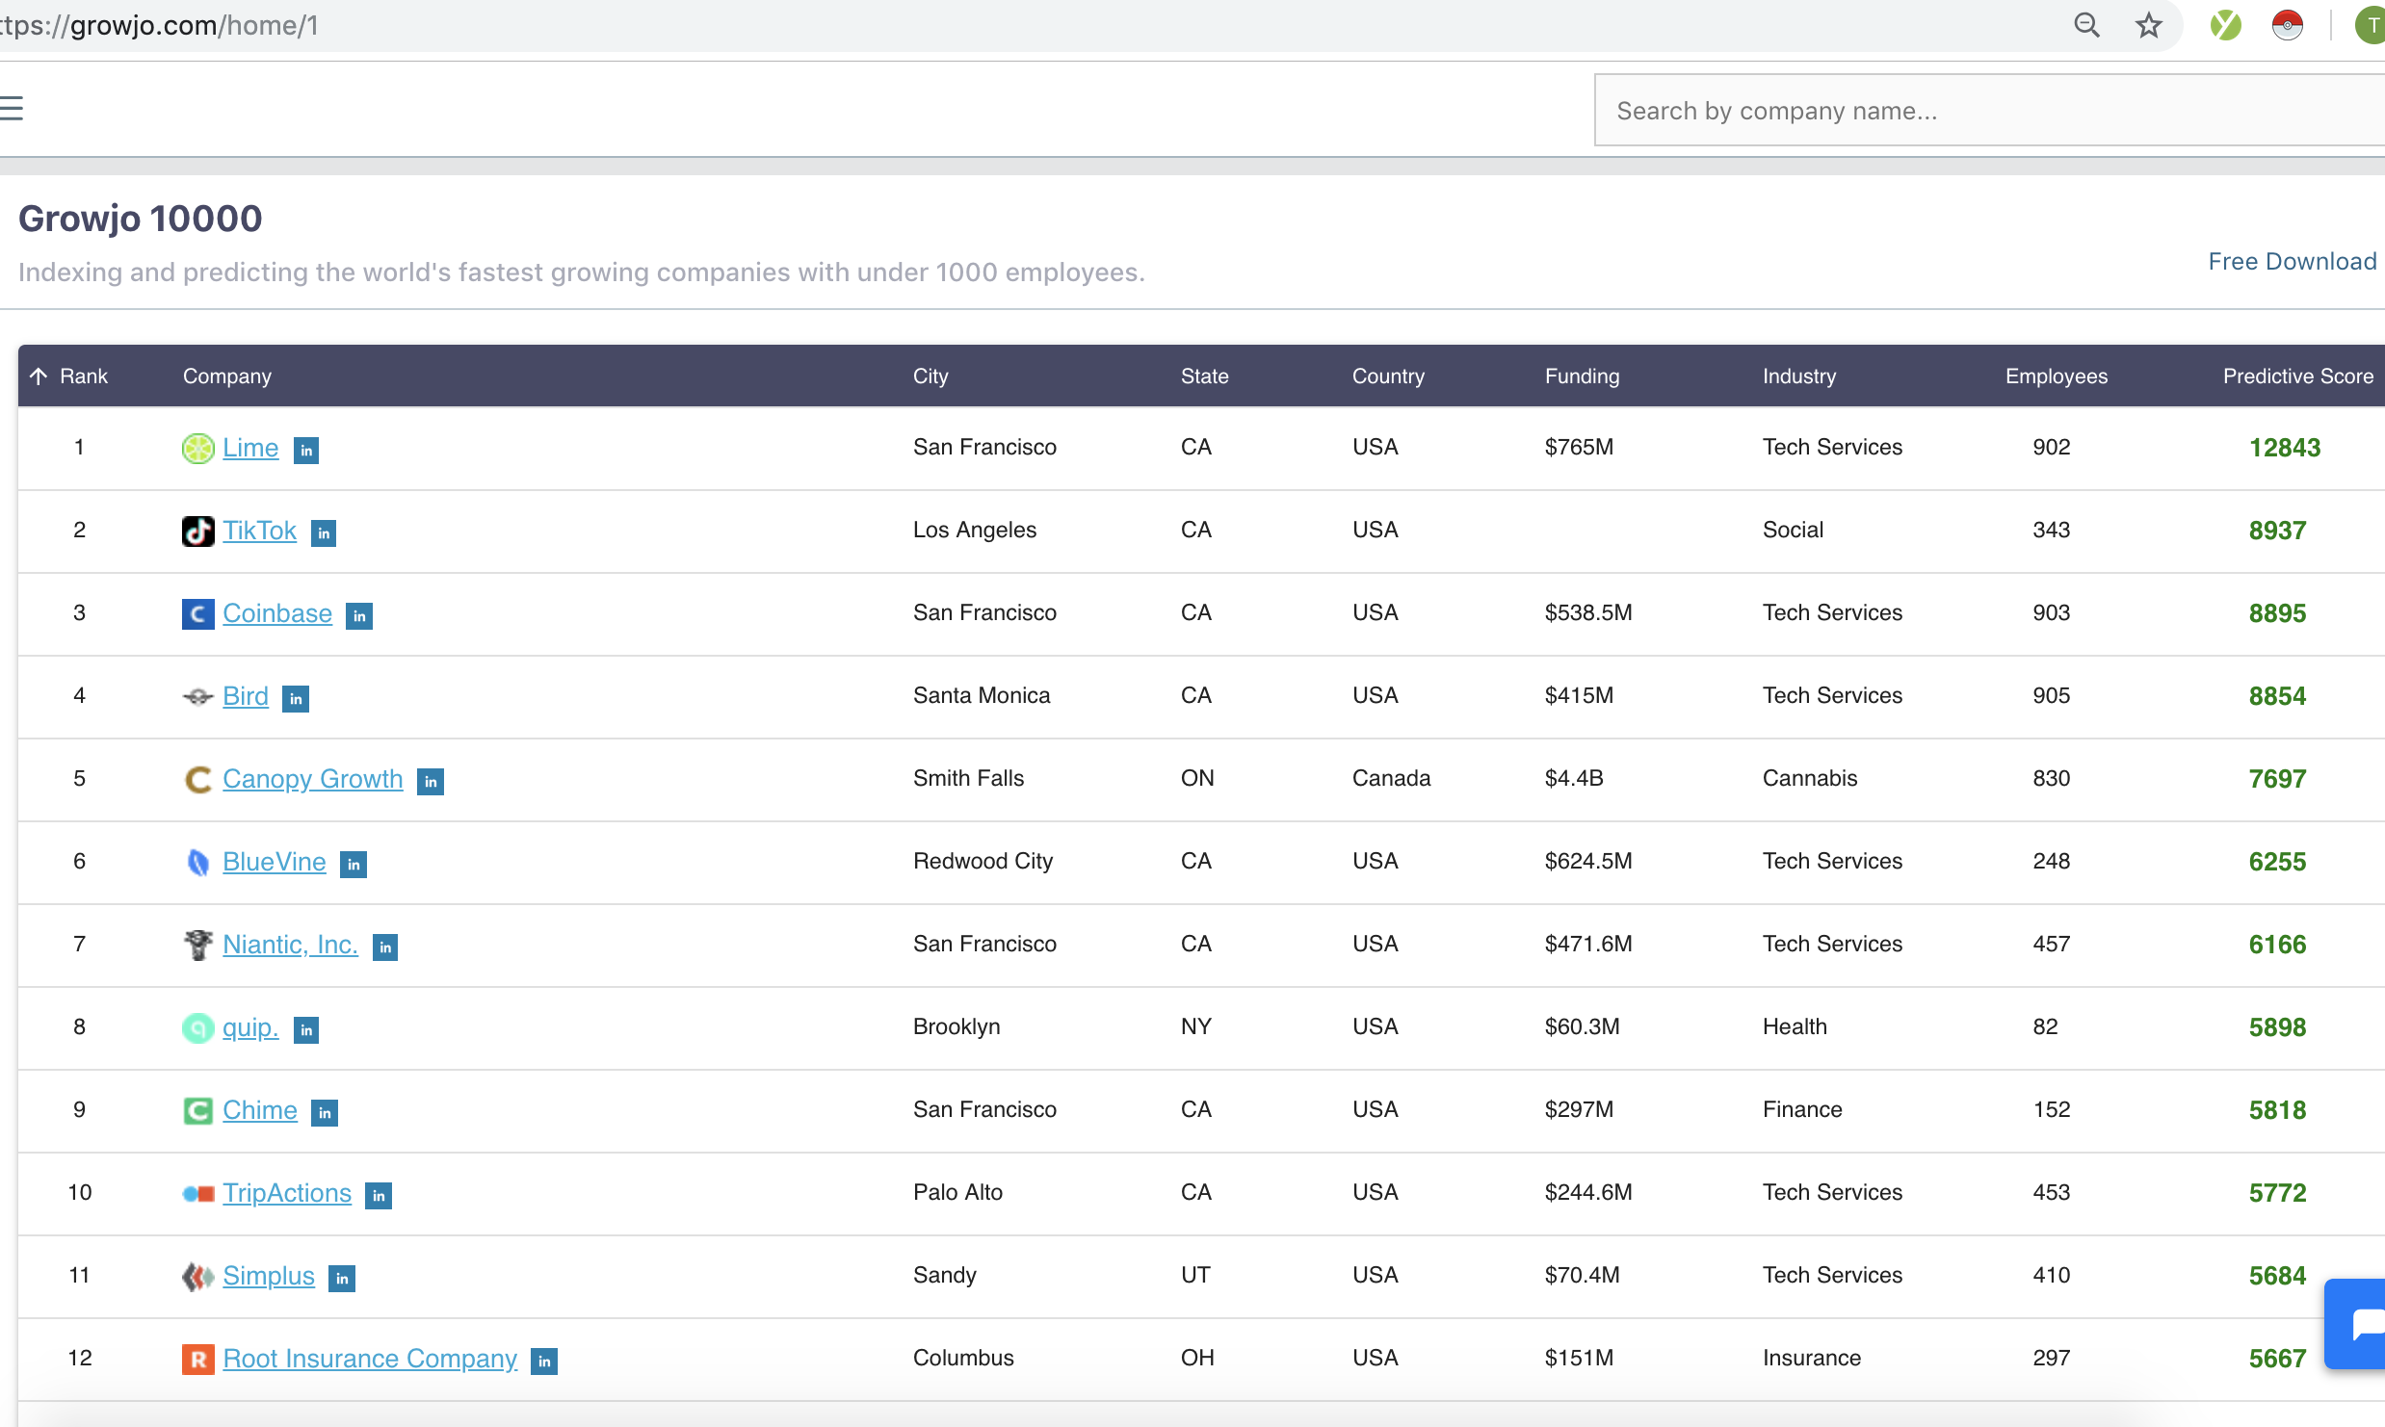Click the Free Download link
This screenshot has width=2385, height=1427.
click(2292, 262)
